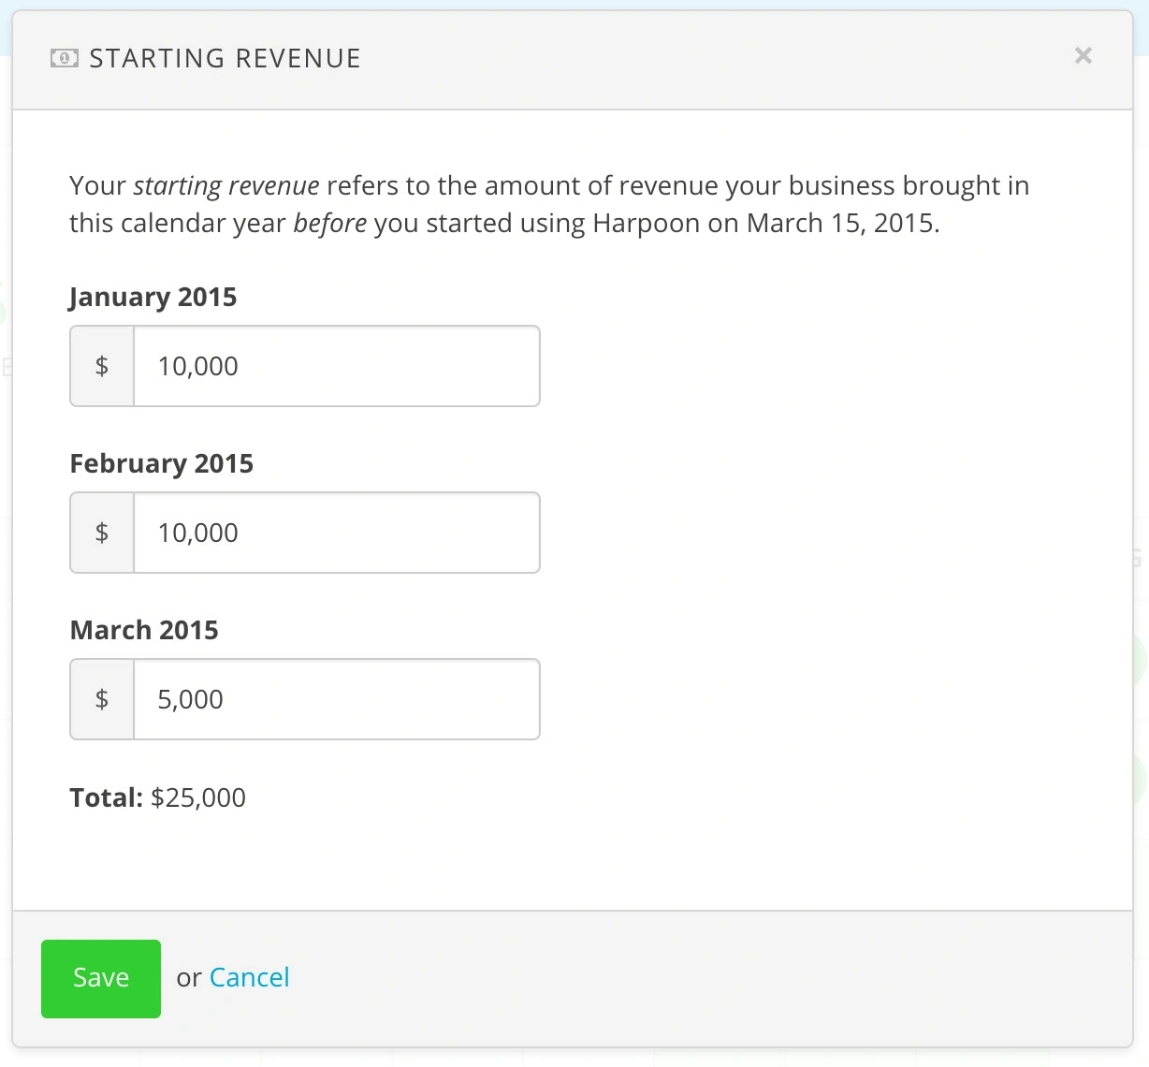This screenshot has height=1067, width=1149.
Task: Select the $ currency symbol on January field
Action: click(x=101, y=366)
